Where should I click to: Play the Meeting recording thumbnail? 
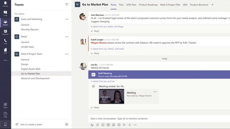click(x=111, y=96)
